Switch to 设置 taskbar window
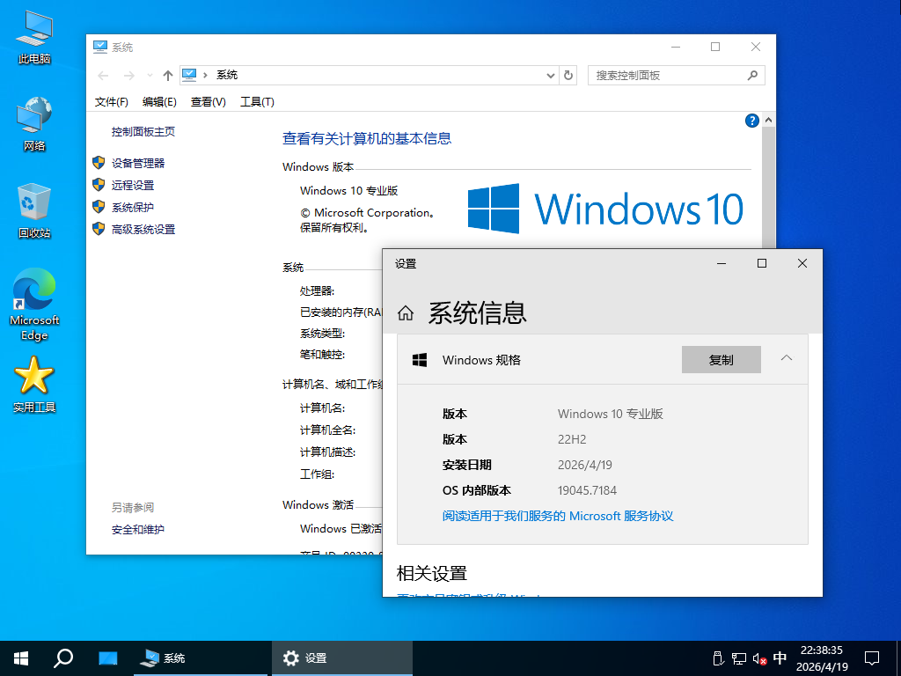The height and width of the screenshot is (676, 901). click(x=342, y=658)
